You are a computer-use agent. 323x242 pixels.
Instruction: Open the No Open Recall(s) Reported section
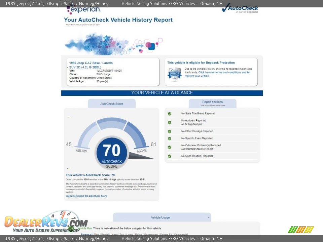pos(198,156)
